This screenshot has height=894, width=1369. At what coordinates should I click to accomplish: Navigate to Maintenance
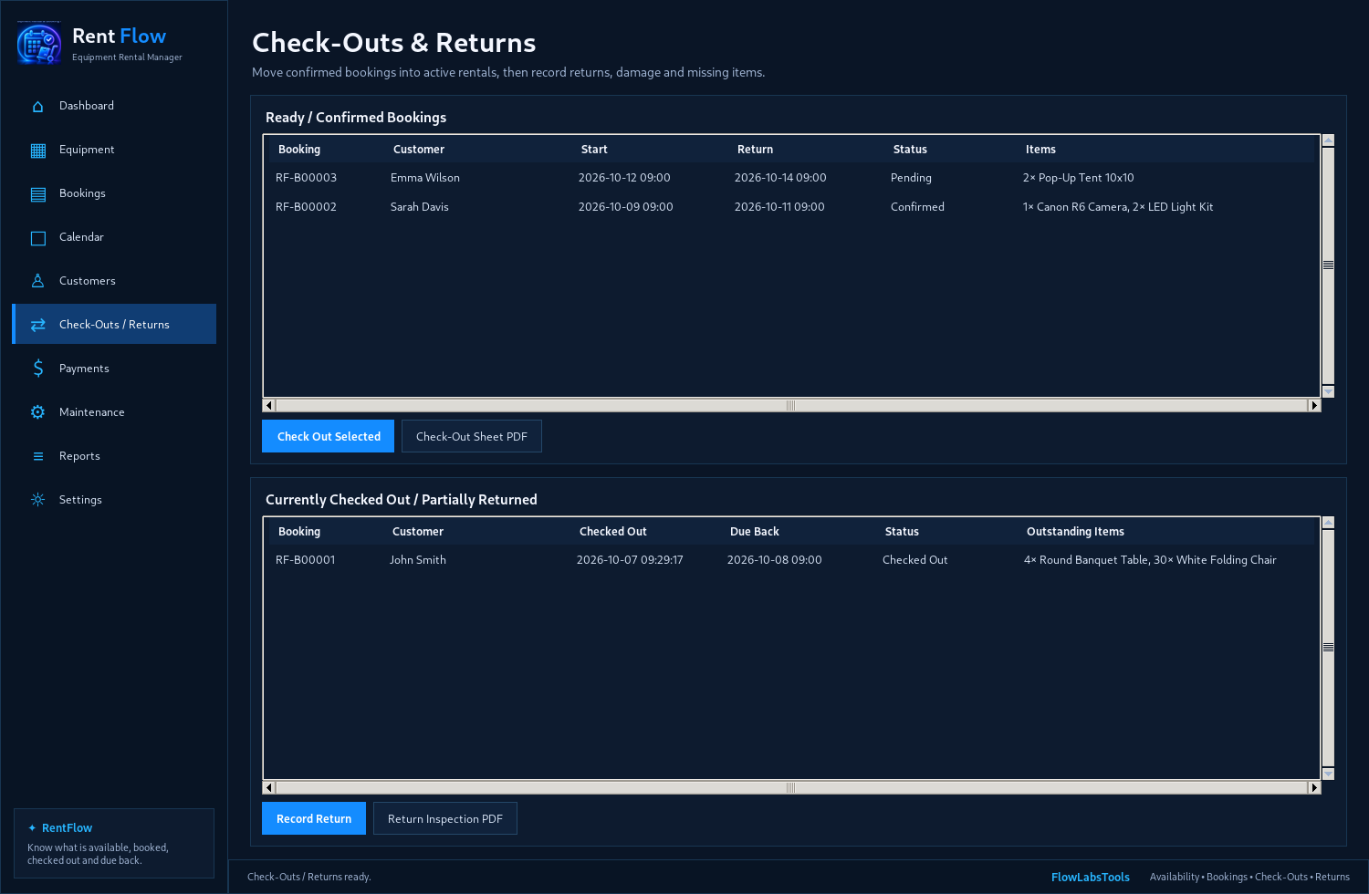(x=114, y=412)
